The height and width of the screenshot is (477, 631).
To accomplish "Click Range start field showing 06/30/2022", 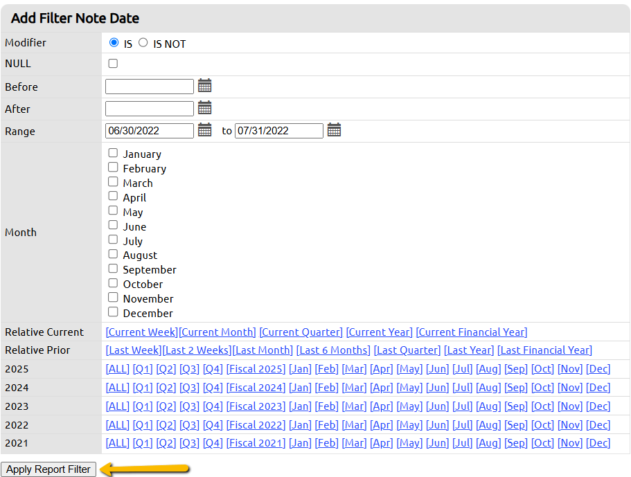I will pyautogui.click(x=150, y=131).
